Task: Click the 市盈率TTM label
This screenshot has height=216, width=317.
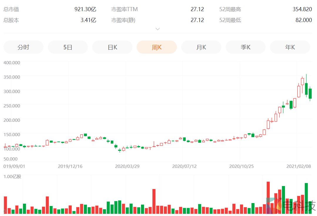Action: [x=125, y=9]
